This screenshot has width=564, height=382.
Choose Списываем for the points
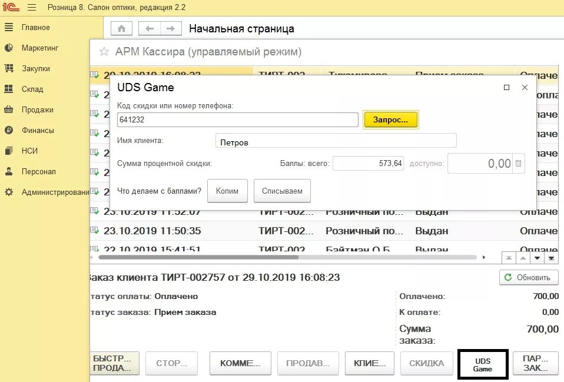[282, 191]
